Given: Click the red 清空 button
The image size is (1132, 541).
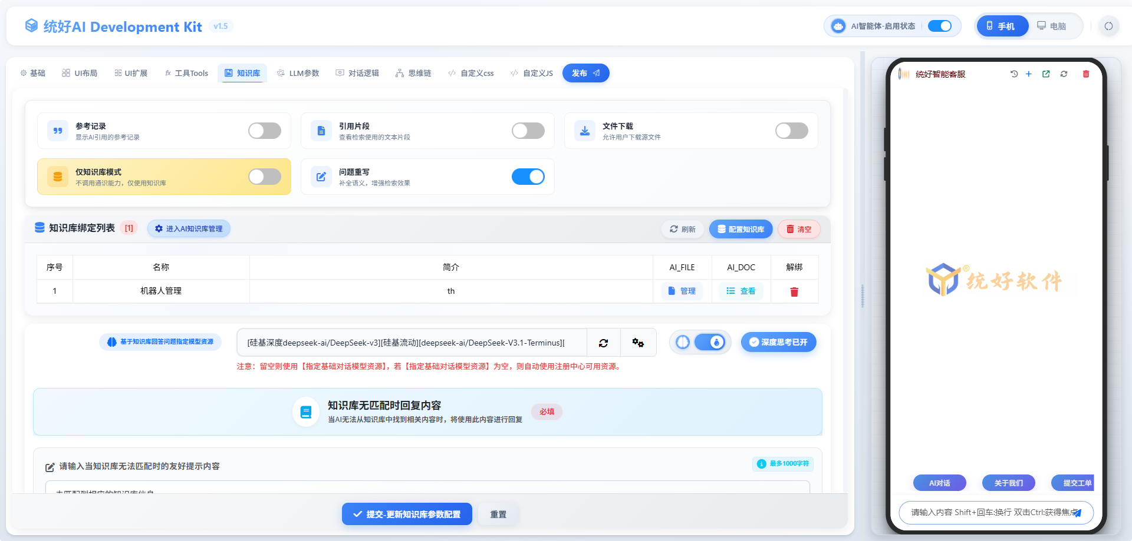Looking at the screenshot, I should (x=799, y=229).
